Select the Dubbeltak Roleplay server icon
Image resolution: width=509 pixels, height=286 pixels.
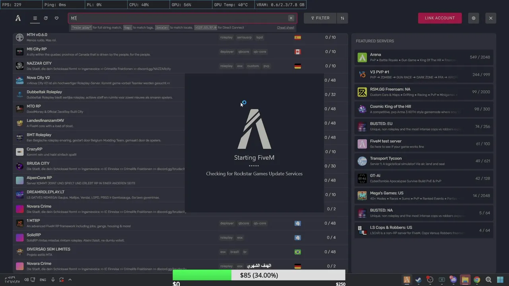coord(19,95)
